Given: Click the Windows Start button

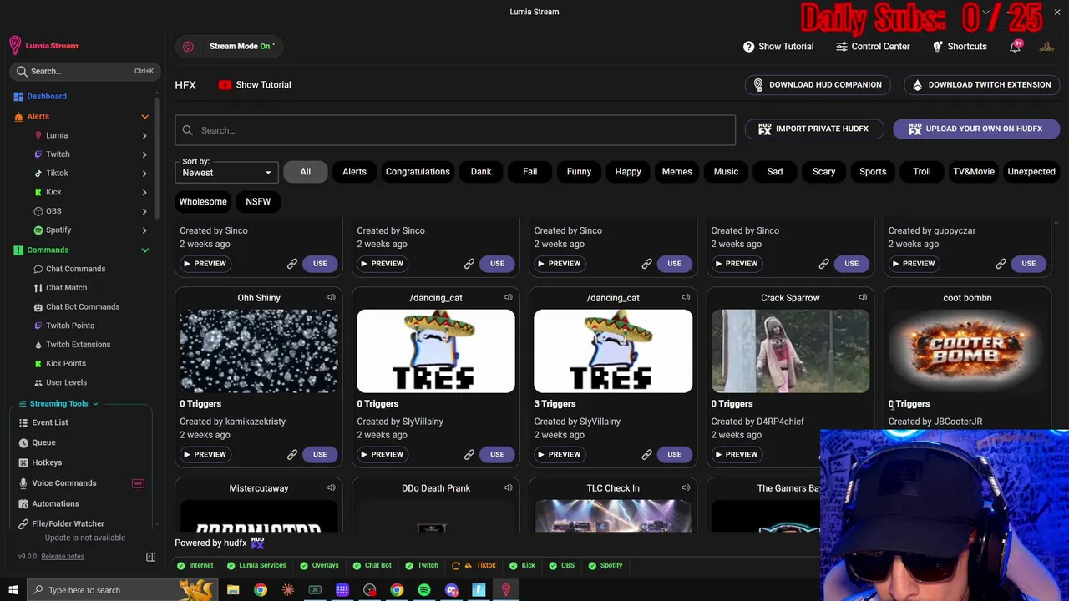Looking at the screenshot, I should (13, 590).
